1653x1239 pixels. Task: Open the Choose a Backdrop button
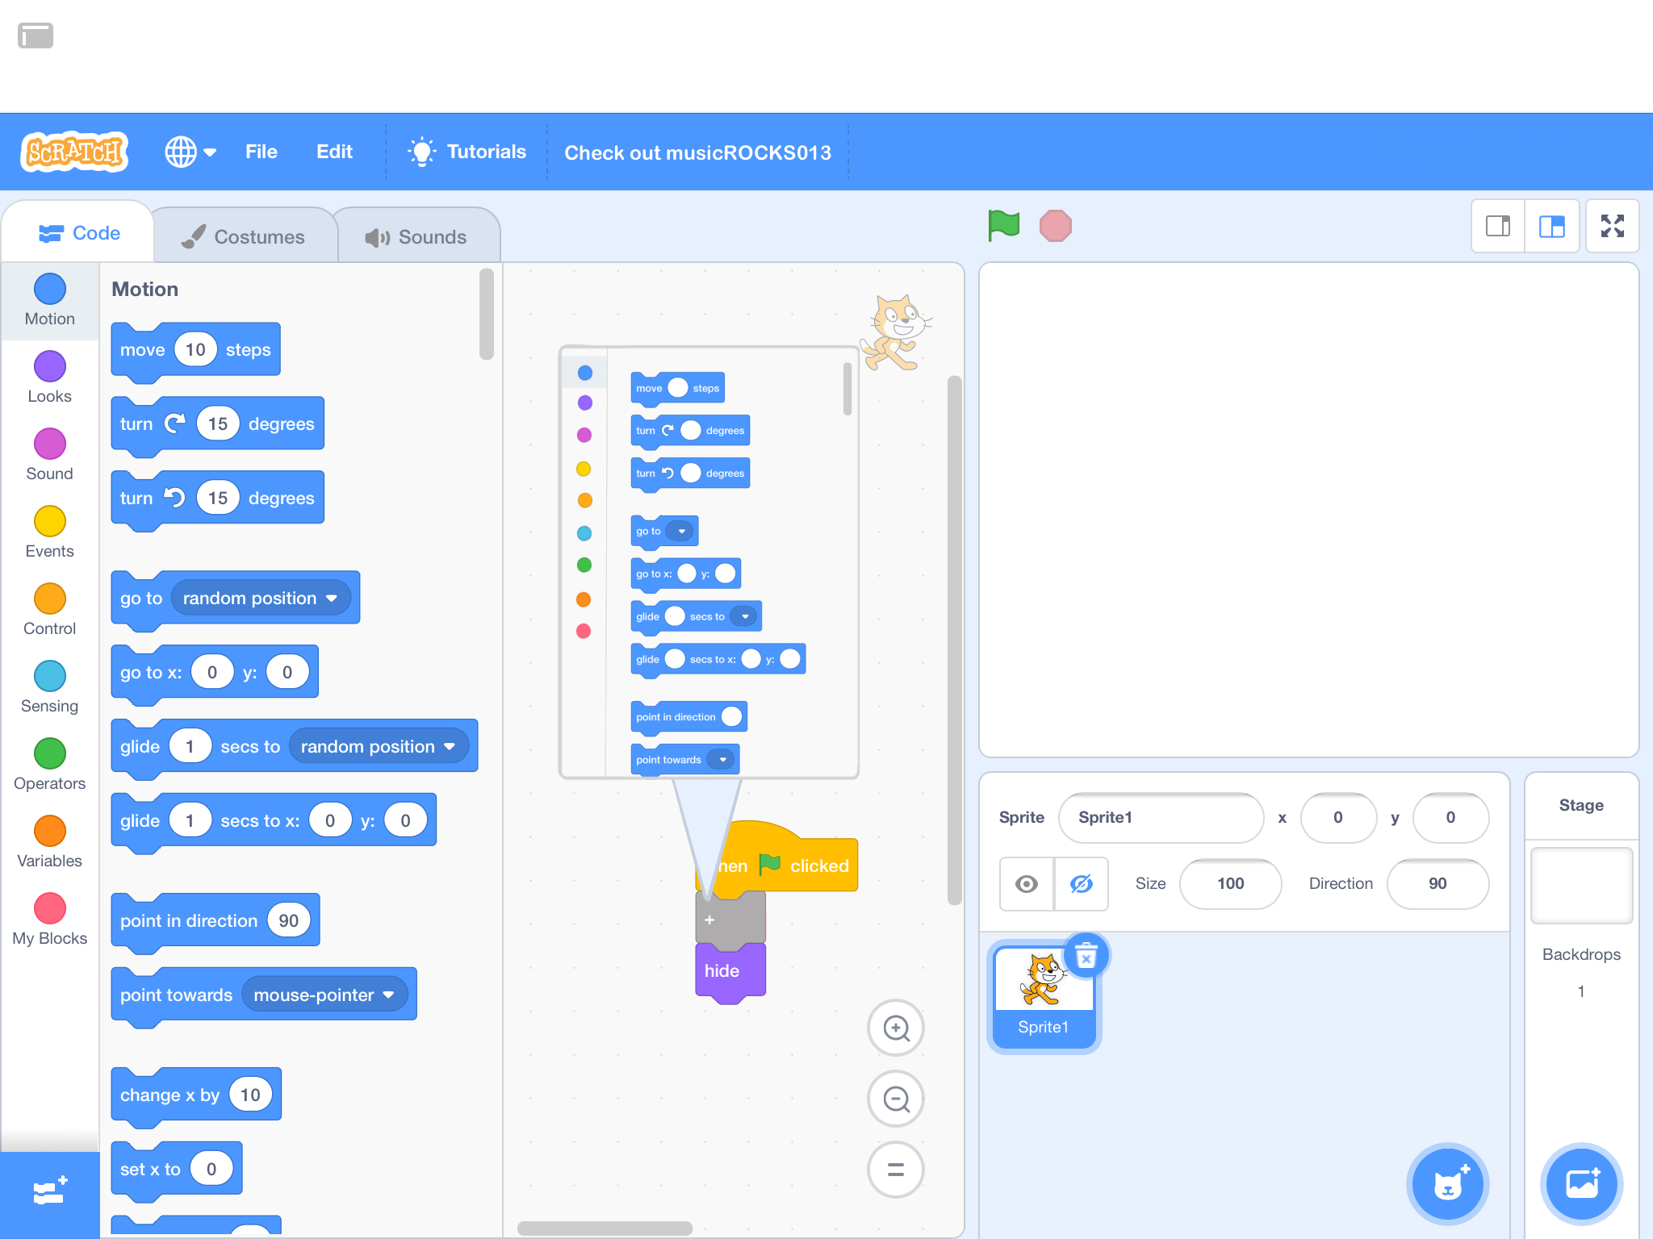[1582, 1183]
